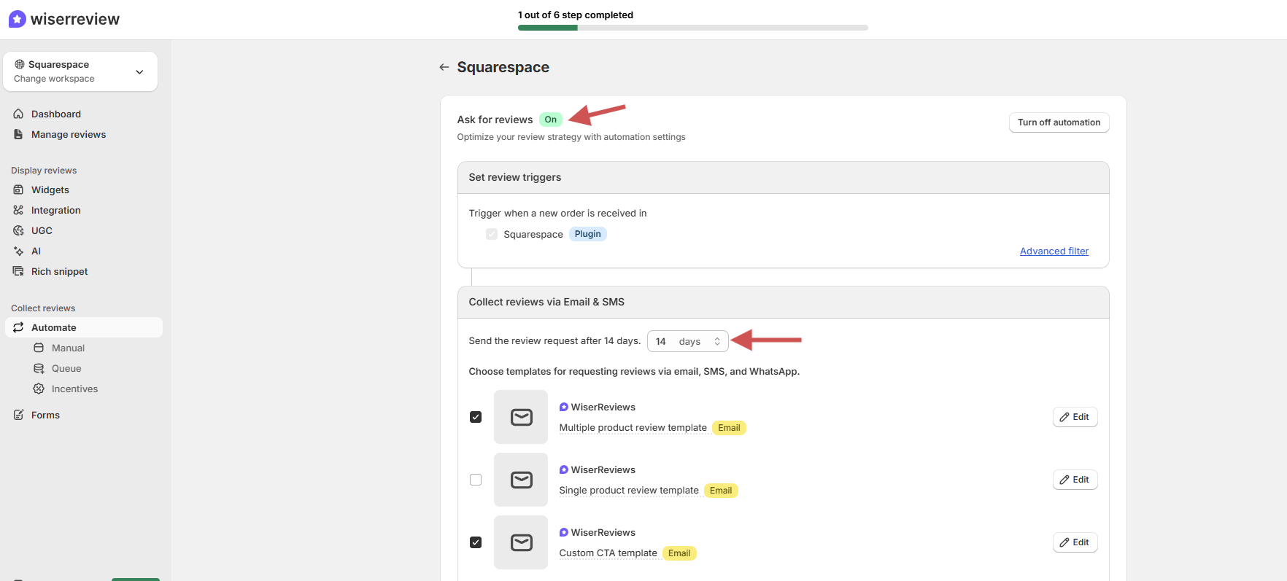
Task: Select Queue under Automate
Action: pyautogui.click(x=66, y=368)
